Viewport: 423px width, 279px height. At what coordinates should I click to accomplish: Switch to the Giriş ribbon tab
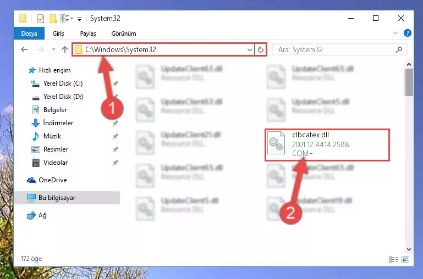(x=58, y=34)
